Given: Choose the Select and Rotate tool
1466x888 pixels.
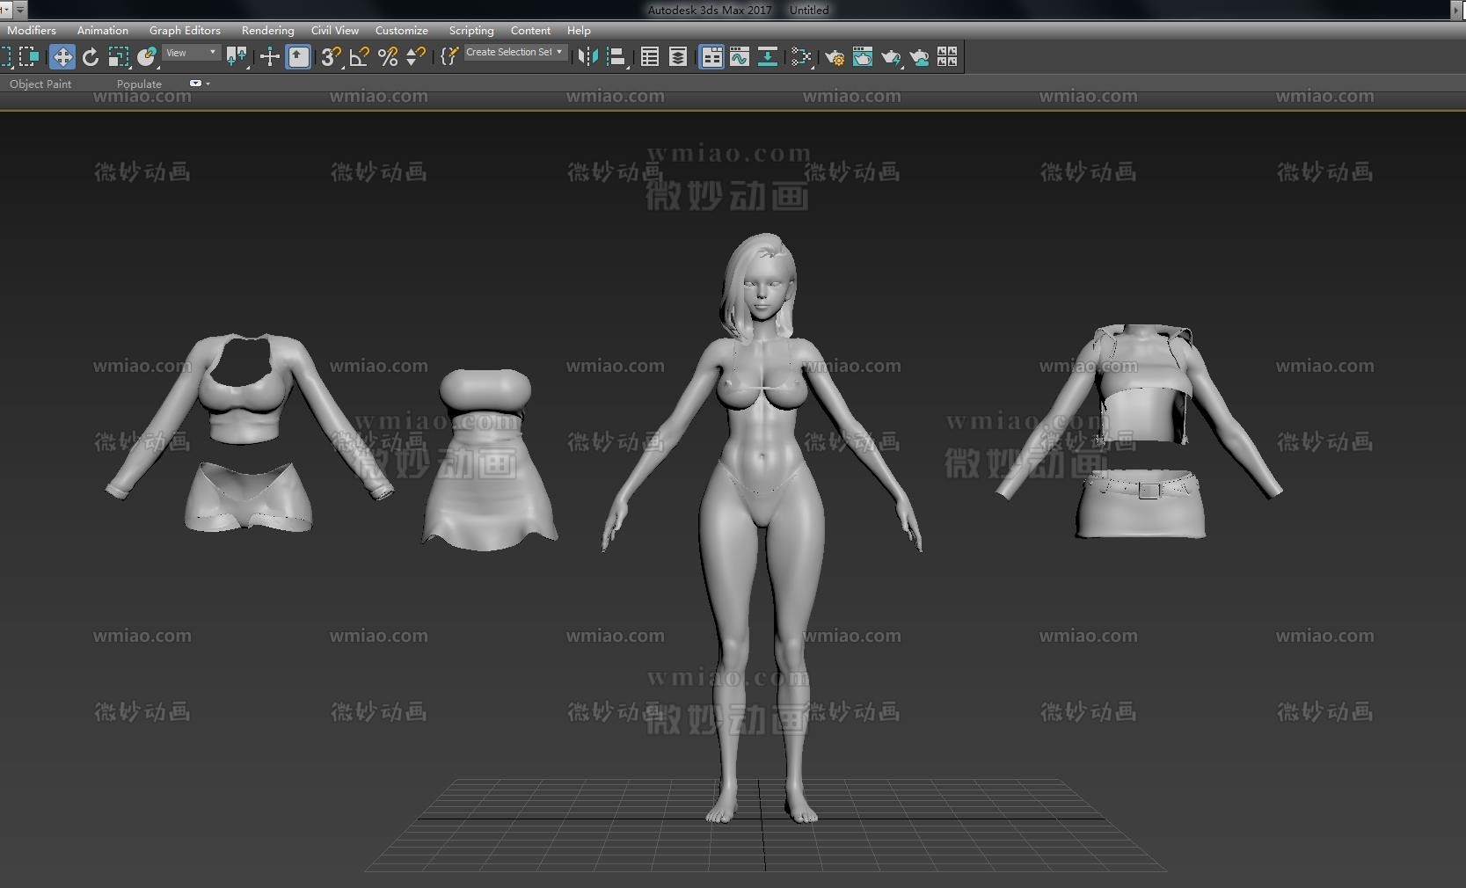Looking at the screenshot, I should tap(90, 57).
